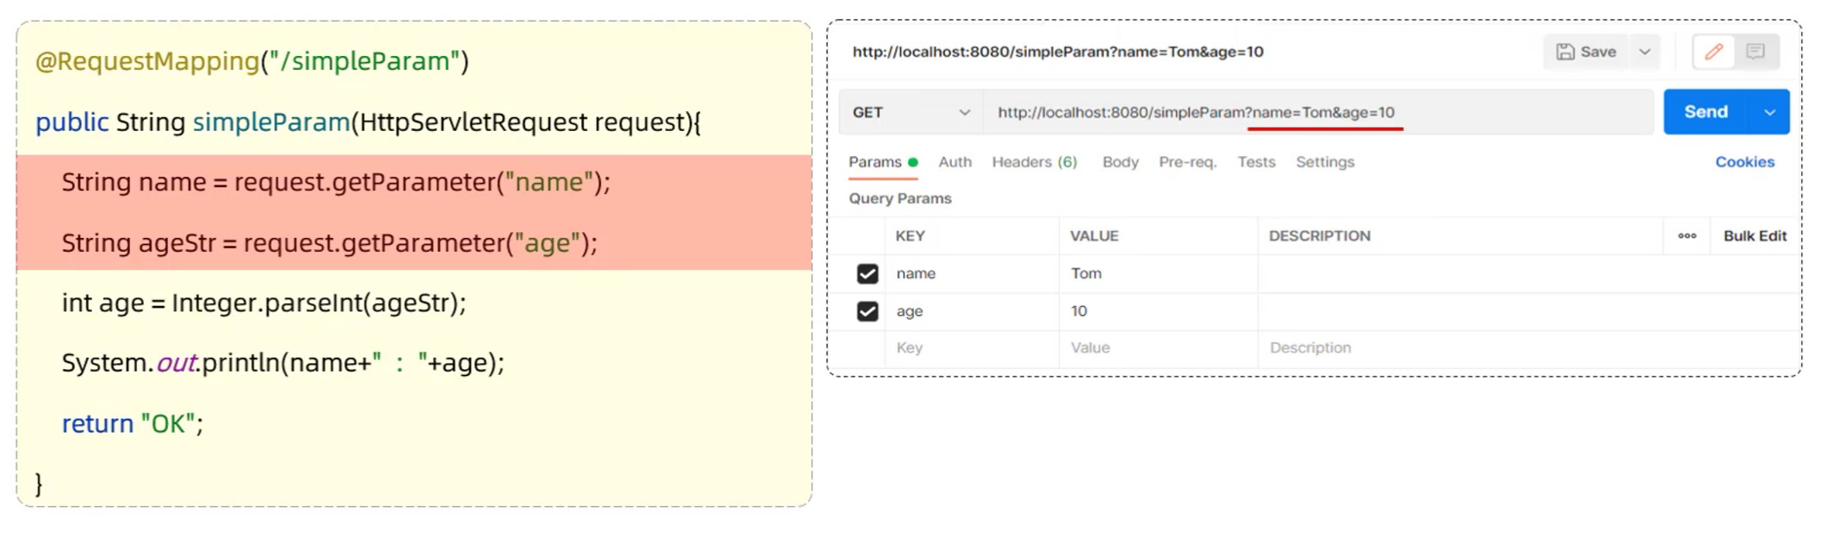Open the GET method dropdown
1821x550 pixels.
click(x=910, y=113)
